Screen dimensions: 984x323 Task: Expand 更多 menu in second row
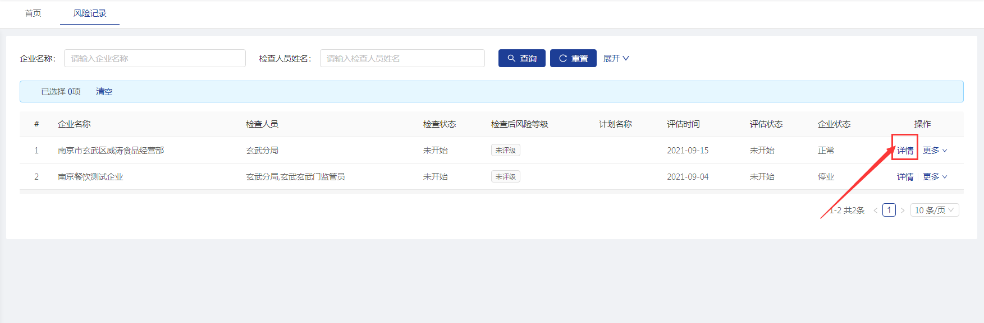tap(935, 176)
